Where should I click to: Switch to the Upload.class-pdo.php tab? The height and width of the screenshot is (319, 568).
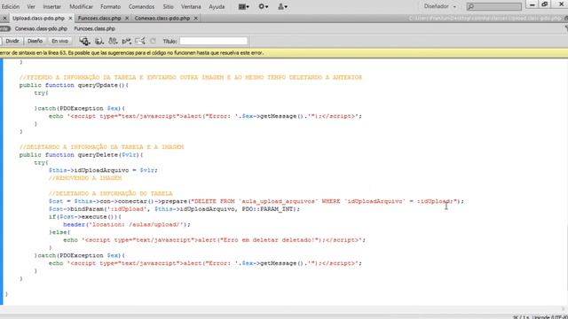coord(38,18)
